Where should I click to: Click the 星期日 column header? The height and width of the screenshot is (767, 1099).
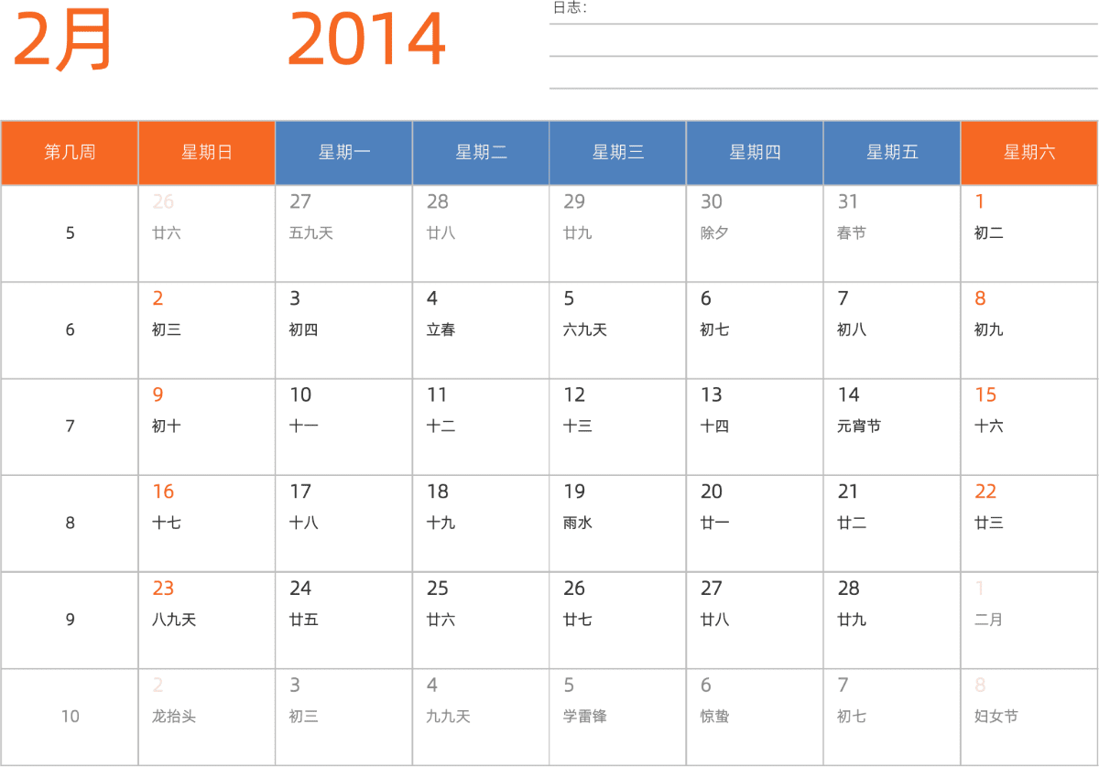[207, 153]
